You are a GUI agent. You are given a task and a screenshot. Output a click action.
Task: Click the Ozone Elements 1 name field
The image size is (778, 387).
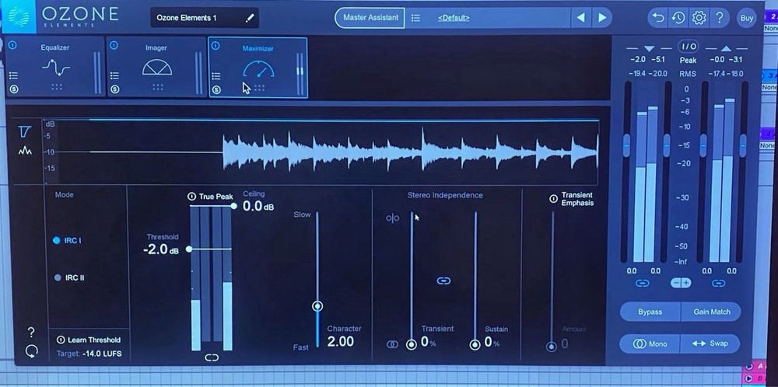pos(205,18)
